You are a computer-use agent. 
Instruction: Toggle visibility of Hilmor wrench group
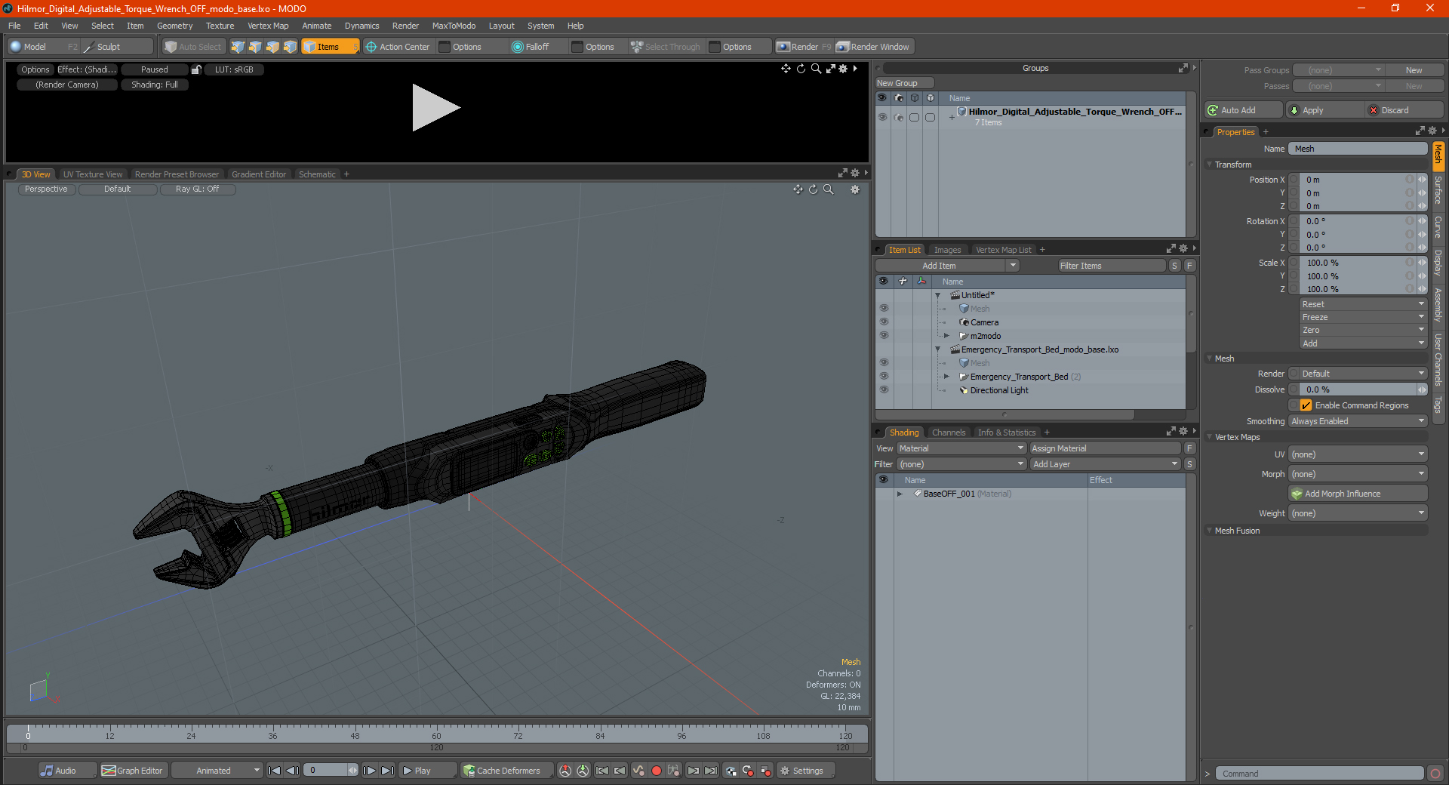(882, 117)
